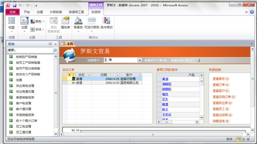This screenshot has height=144, width=257.
Task: Click the 供应商电话簿 report icon
Action: [x=11, y=86]
